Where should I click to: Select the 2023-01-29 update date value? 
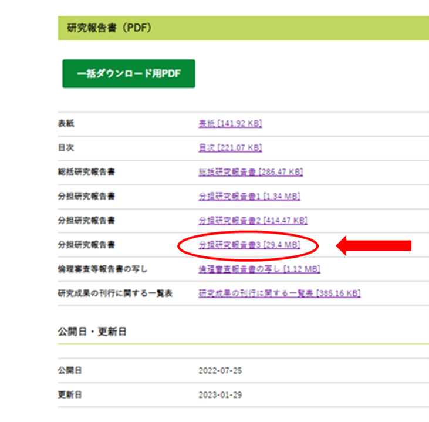click(x=220, y=395)
